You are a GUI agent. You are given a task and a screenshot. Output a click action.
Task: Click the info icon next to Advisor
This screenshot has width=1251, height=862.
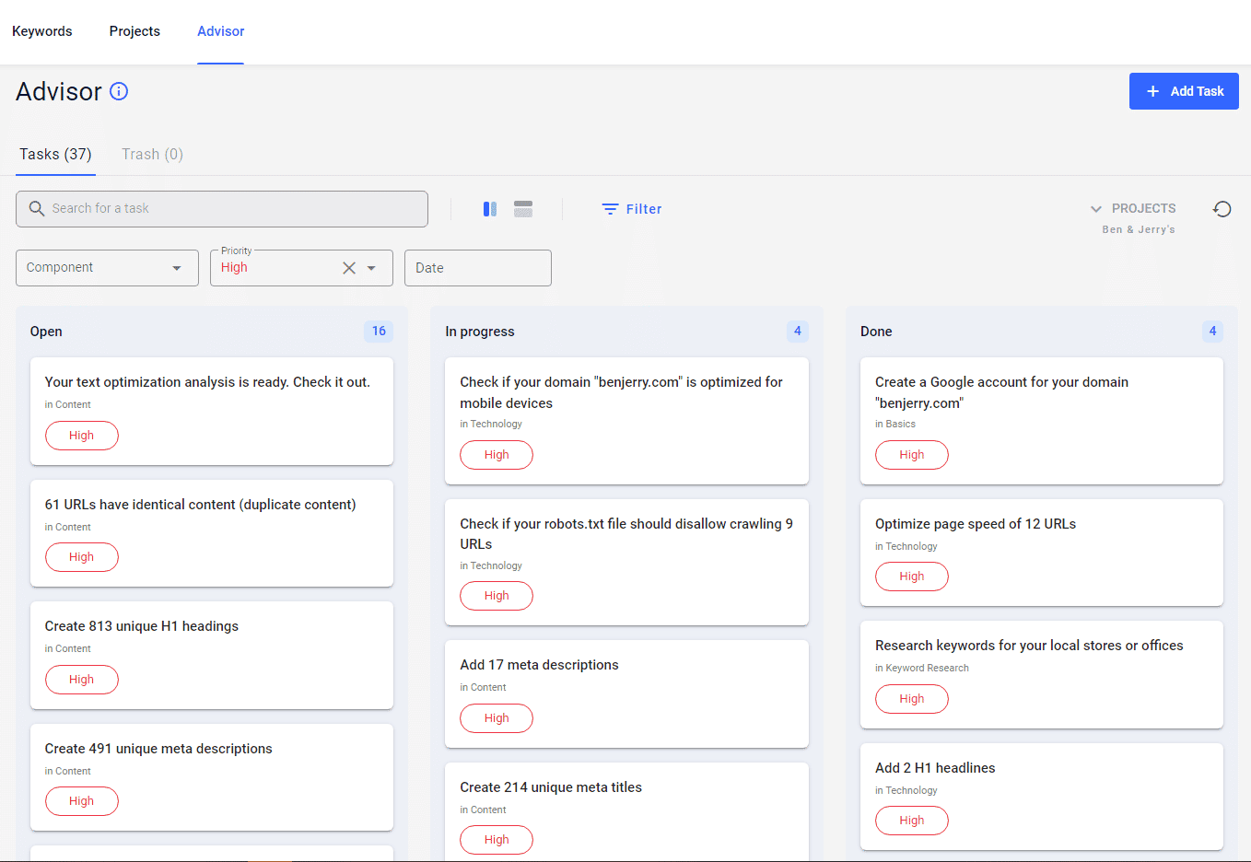pos(119,91)
